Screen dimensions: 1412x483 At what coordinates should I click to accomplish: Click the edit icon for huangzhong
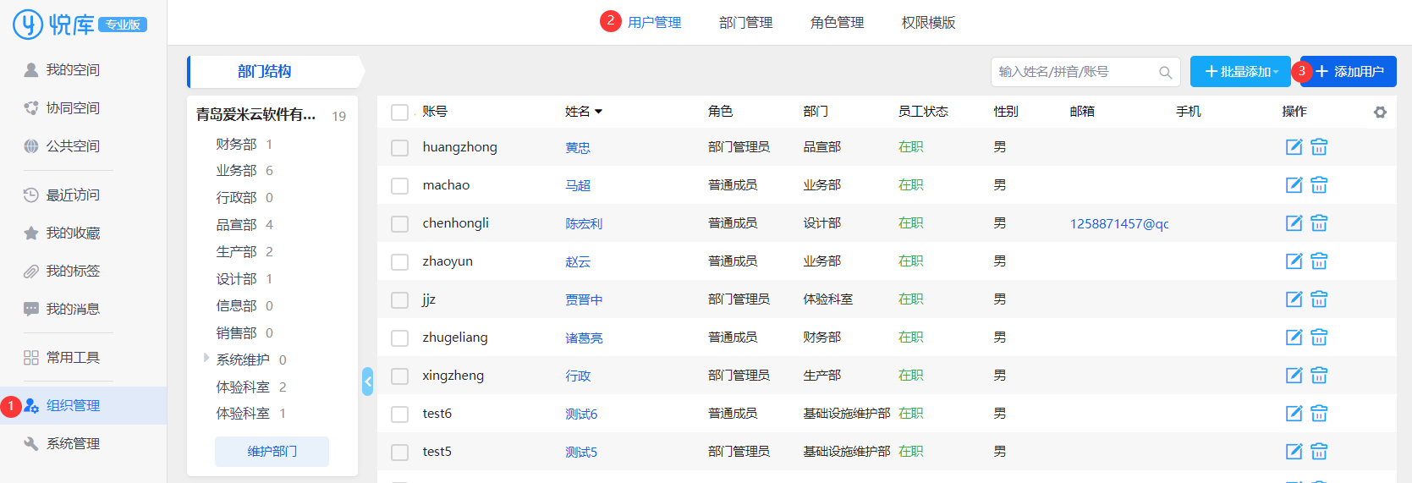click(x=1294, y=147)
